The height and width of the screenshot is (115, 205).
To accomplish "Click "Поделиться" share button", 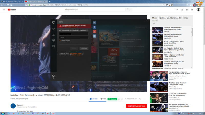I will 130,99.
